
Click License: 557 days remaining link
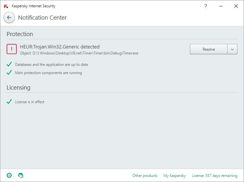click(214, 176)
